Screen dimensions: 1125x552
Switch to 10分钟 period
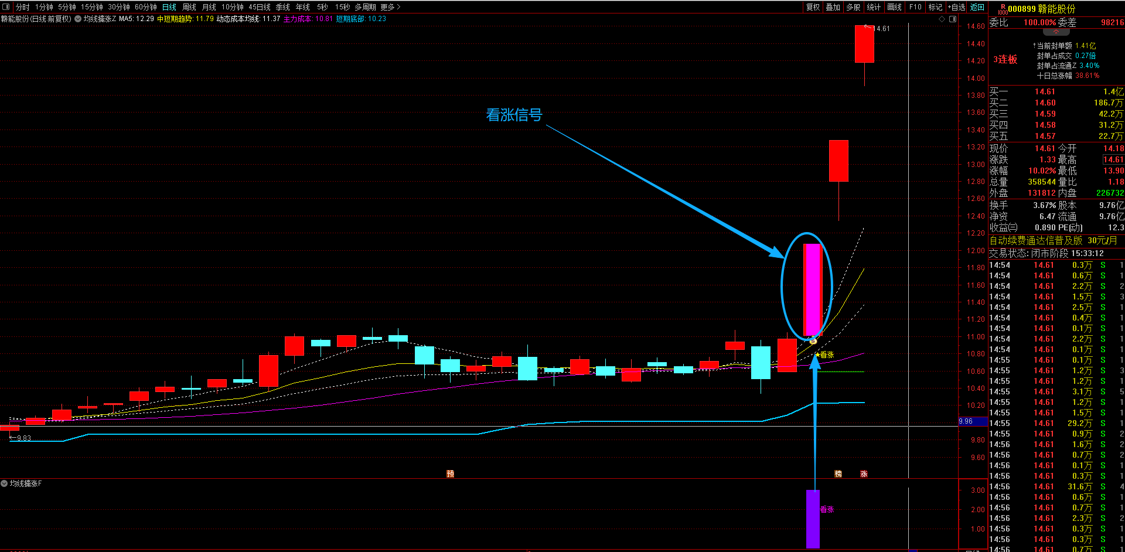[x=233, y=7]
